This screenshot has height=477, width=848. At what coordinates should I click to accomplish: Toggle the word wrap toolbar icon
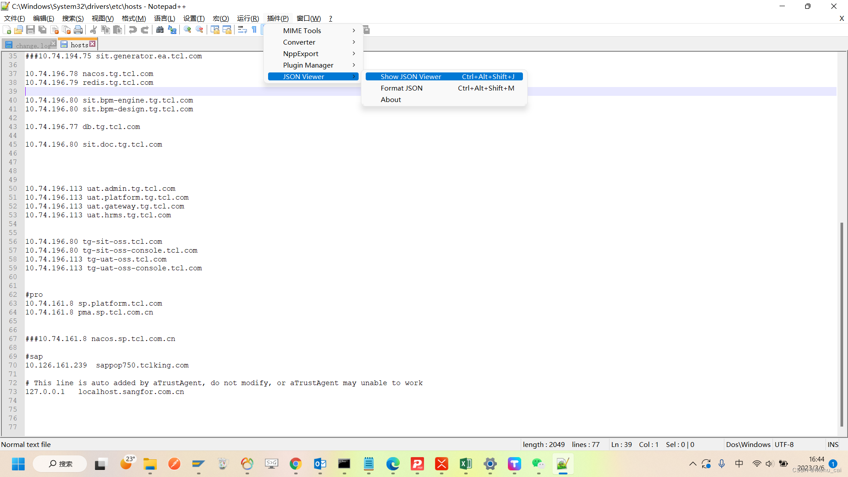click(242, 30)
